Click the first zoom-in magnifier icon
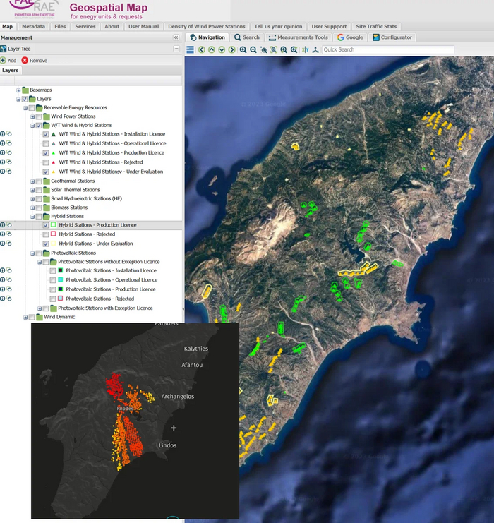 tap(243, 50)
